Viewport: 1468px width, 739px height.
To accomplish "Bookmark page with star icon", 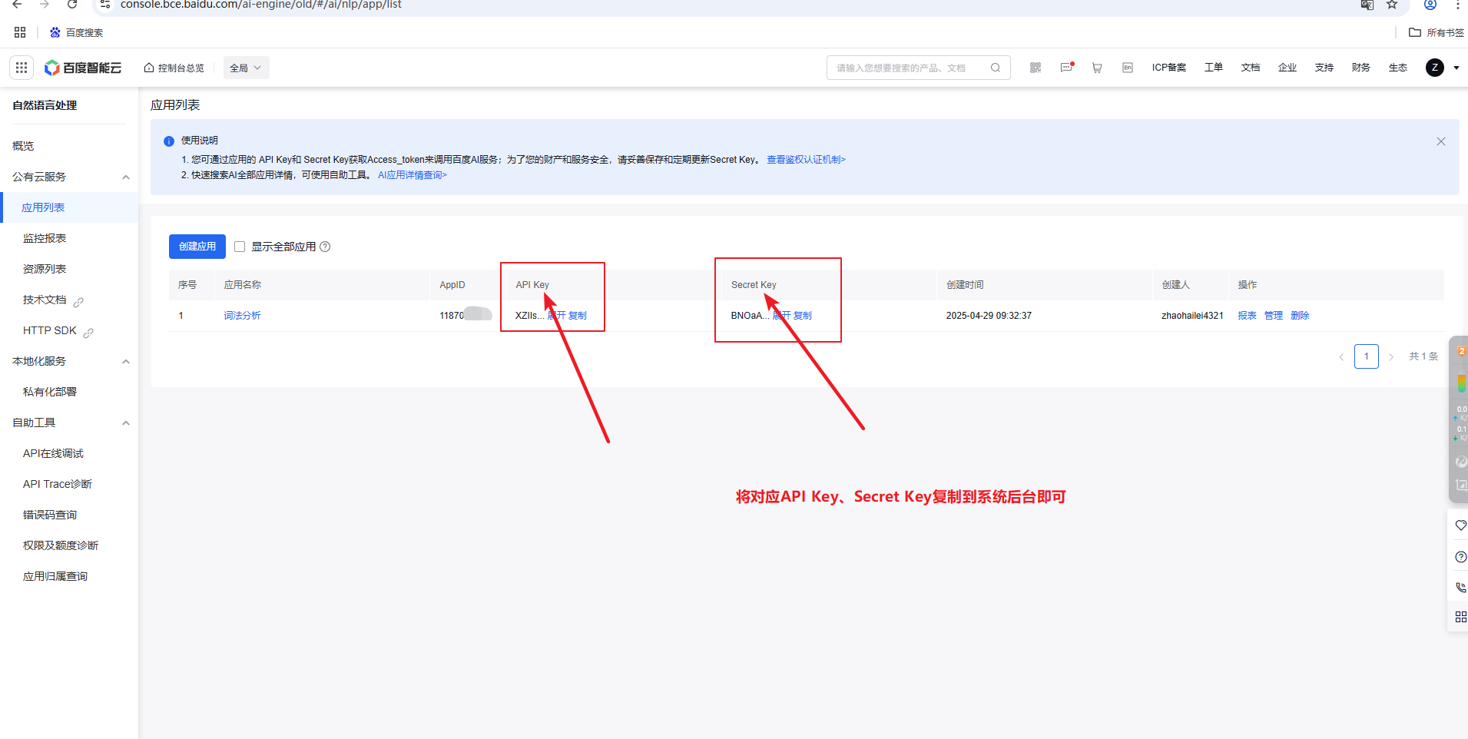I will (x=1392, y=5).
